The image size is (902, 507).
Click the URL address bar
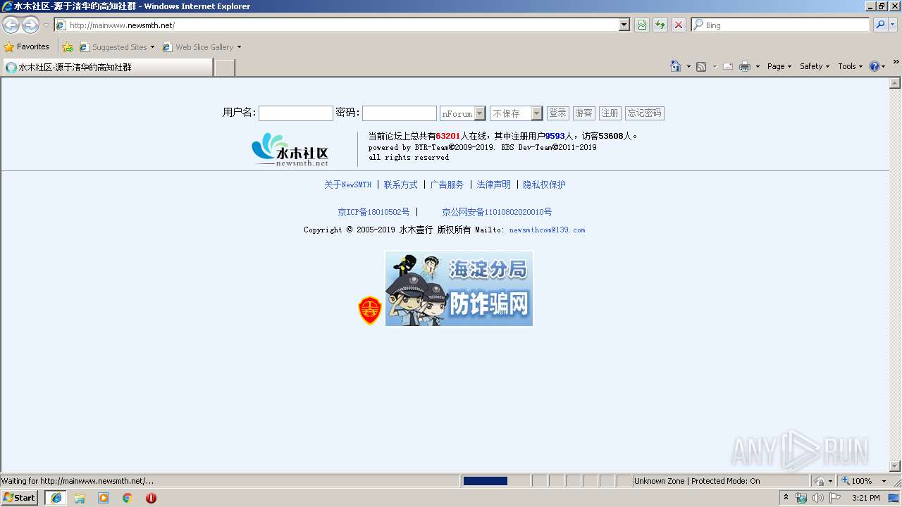click(x=342, y=25)
